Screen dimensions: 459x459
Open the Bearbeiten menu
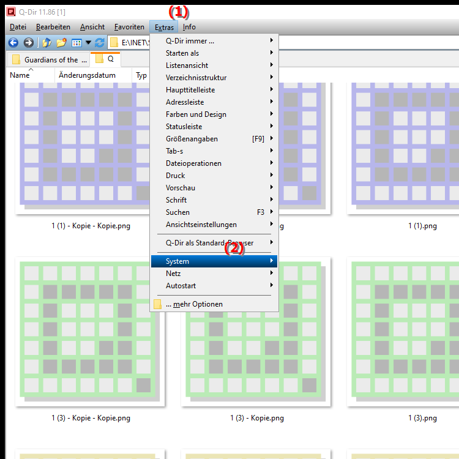[53, 27]
